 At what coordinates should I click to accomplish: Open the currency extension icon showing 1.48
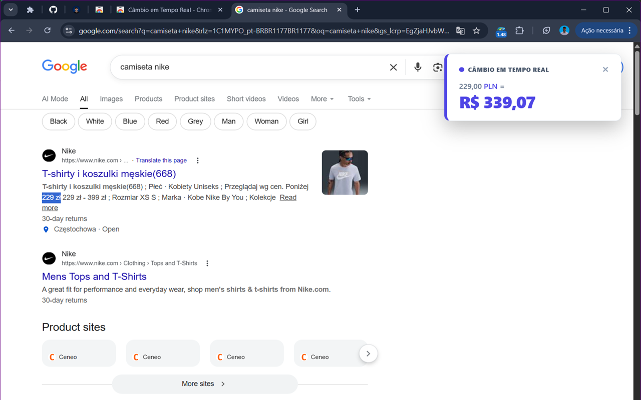pyautogui.click(x=501, y=31)
